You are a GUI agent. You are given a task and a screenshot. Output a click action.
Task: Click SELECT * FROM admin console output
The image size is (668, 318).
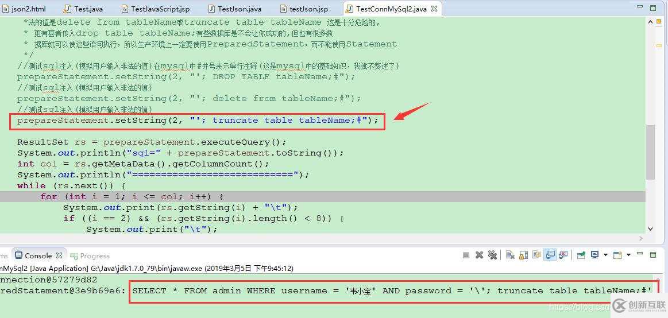tap(392, 291)
